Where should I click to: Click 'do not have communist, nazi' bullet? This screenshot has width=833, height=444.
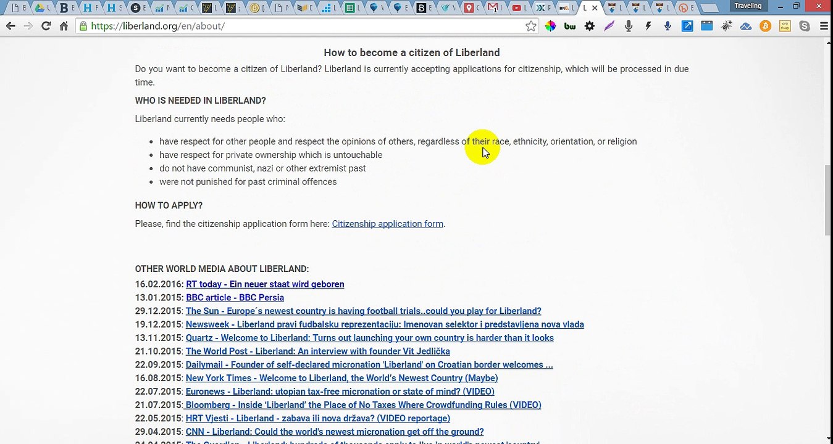click(262, 168)
